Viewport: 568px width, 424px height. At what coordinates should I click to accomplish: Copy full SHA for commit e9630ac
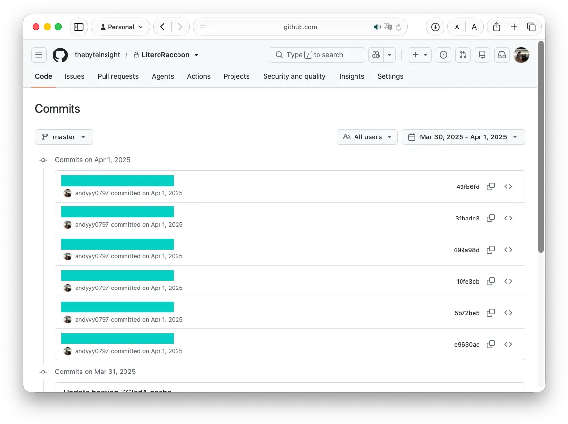coord(491,344)
